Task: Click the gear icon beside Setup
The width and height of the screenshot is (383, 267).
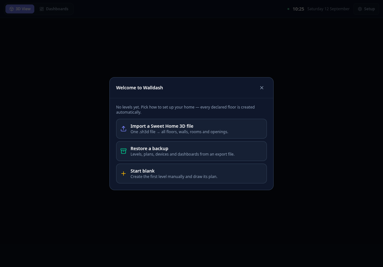Action: coord(360,9)
